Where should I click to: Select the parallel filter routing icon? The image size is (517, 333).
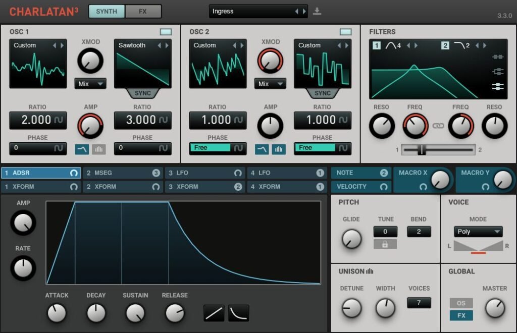(499, 72)
